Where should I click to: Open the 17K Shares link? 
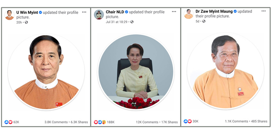click(170, 122)
